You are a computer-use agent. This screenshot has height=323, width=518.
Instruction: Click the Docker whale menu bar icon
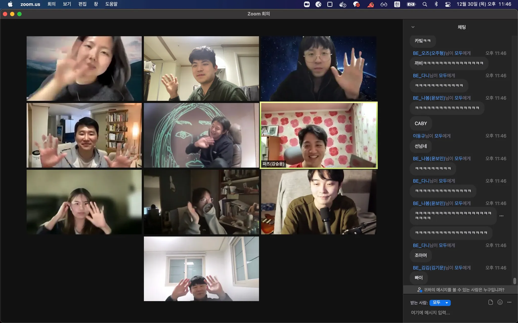point(343,4)
